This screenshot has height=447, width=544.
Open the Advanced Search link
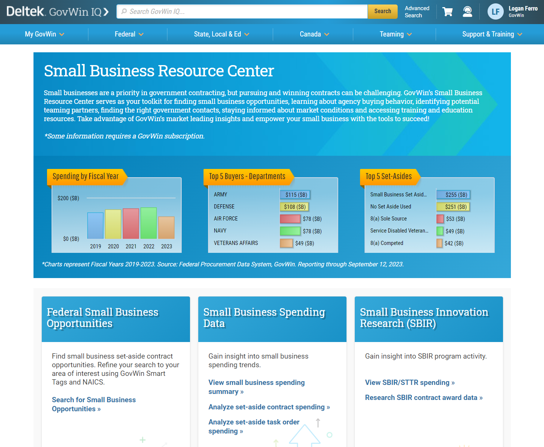(x=416, y=12)
